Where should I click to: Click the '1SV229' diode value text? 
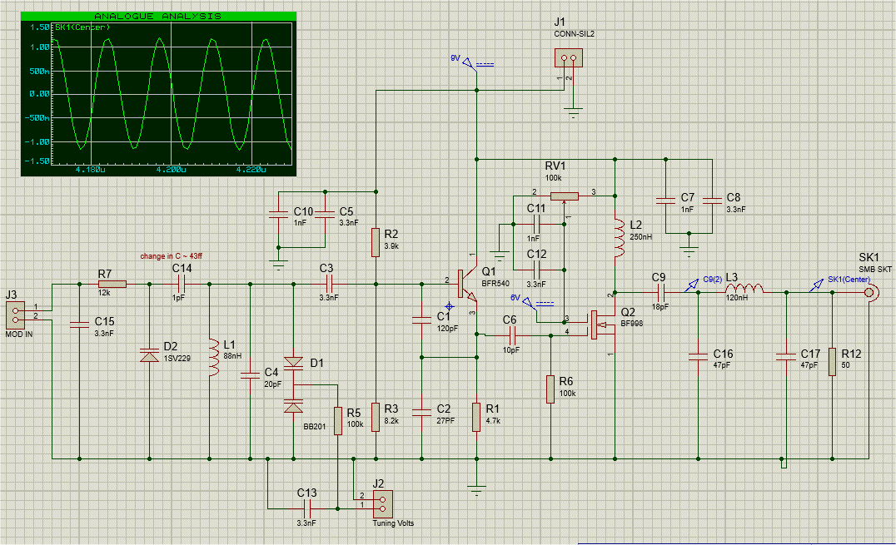[x=177, y=358]
